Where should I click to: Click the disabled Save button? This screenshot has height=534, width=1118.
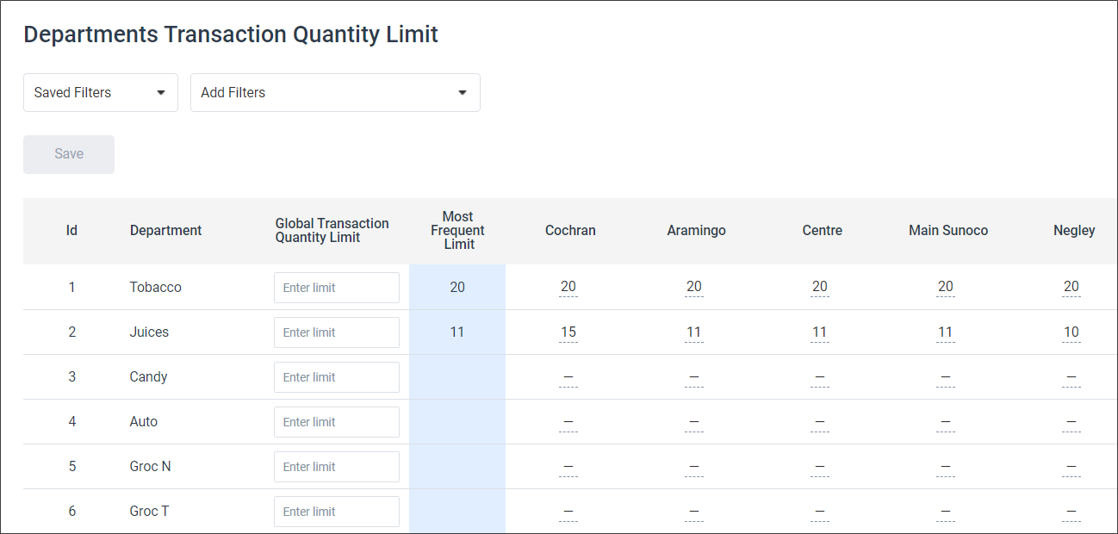68,154
